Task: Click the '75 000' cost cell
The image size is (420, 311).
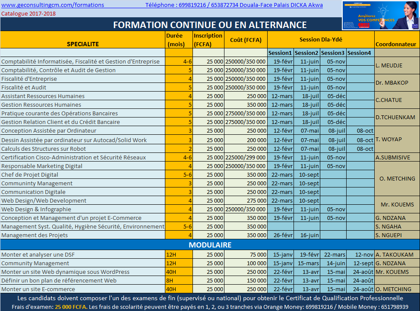Action: click(246, 255)
